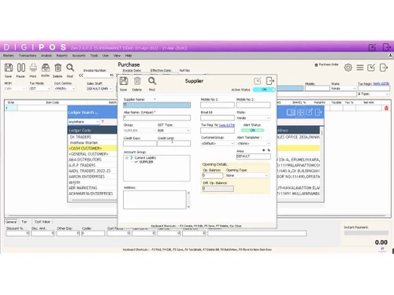Click the exit icon in Purchase window toolbar

384,68
